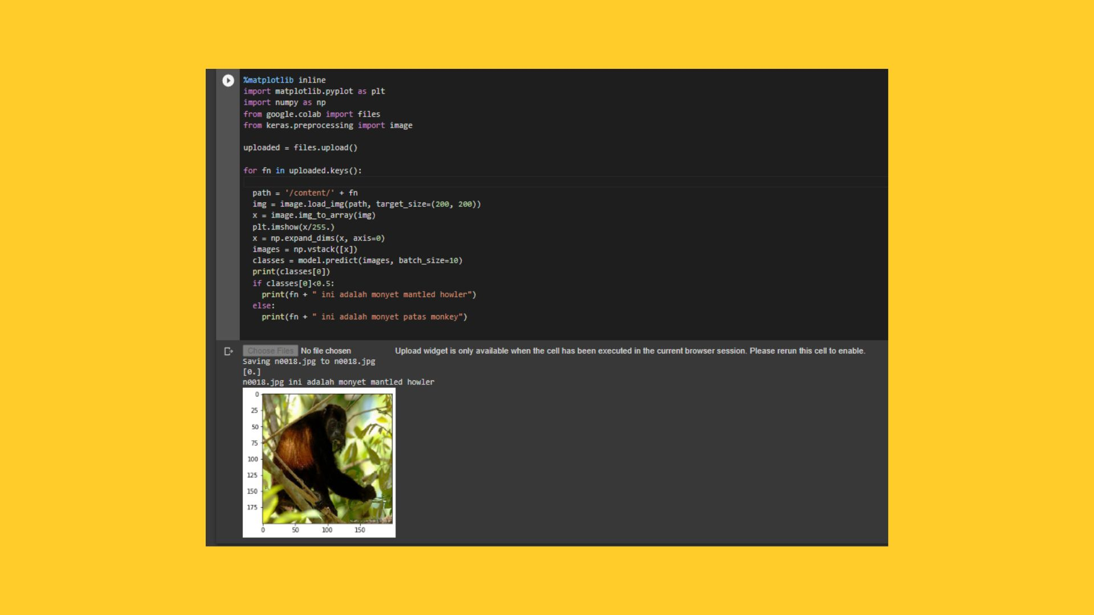The height and width of the screenshot is (615, 1094).
Task: Click the 'n0018.jpg ini adalah monyet mantled howler' output
Action: pos(338,382)
